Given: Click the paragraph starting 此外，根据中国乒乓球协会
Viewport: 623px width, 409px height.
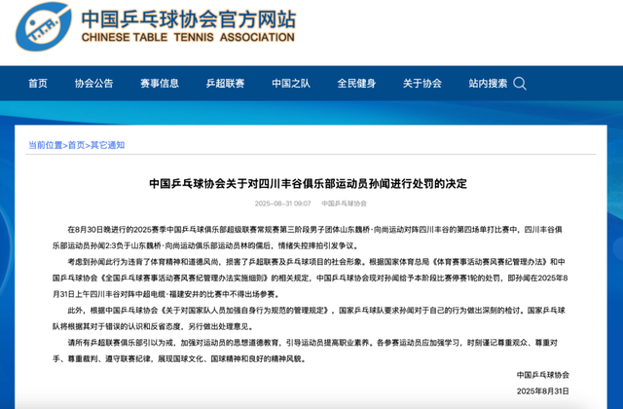Looking at the screenshot, I should tap(309, 318).
